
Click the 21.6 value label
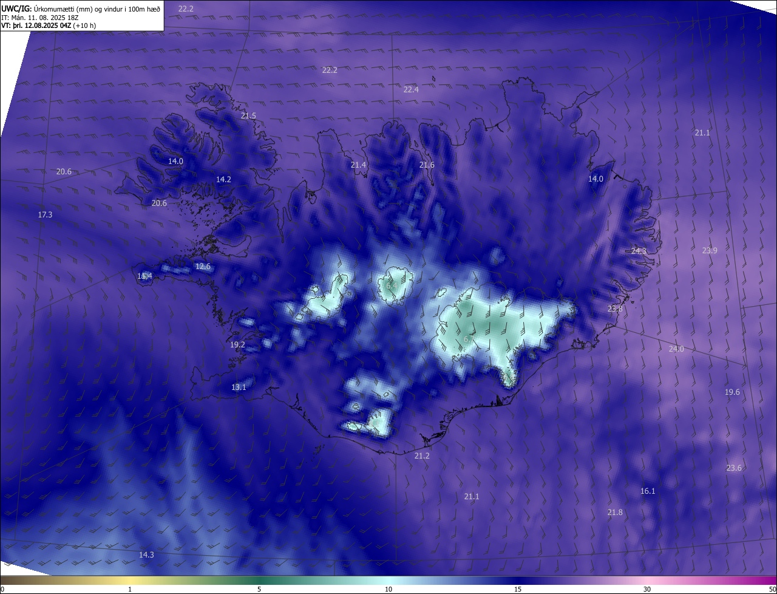427,165
